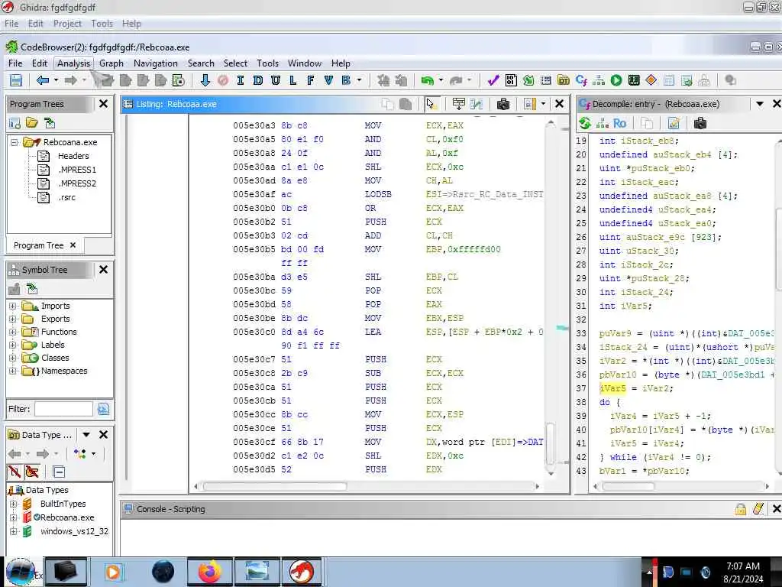782x587 pixels.
Task: Select the windows_vs12_32 archive in Data Types
Action: [74, 531]
